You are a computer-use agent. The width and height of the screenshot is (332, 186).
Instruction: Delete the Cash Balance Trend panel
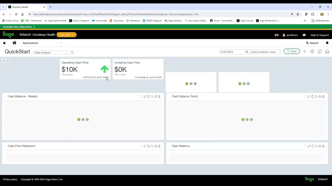tap(323, 96)
